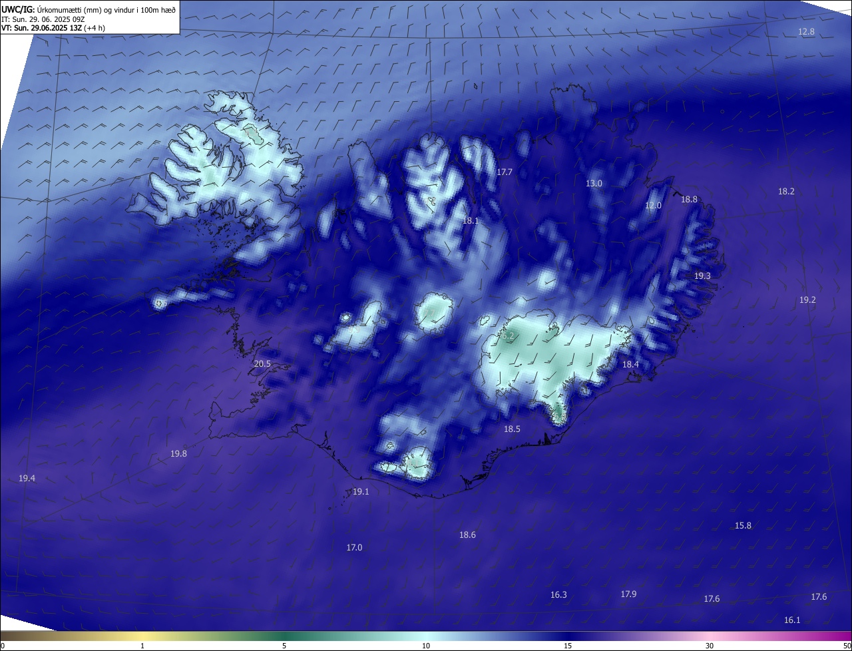Click the 19.3 value label
This screenshot has height=651, width=852.
(x=702, y=276)
